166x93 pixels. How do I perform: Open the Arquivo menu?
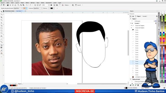tap(3, 3)
